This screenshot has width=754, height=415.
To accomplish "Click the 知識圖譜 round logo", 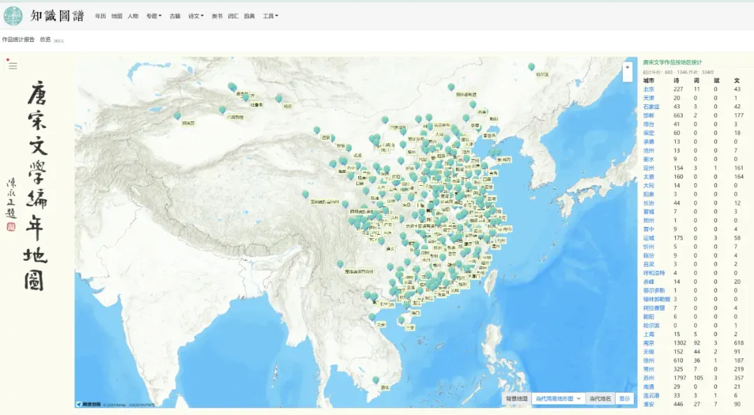I will pos(13,15).
